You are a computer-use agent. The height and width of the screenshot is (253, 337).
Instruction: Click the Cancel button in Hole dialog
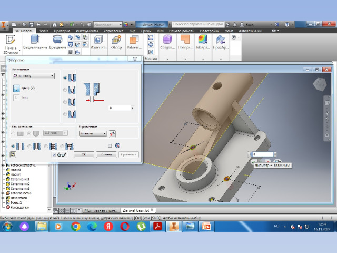coord(106,154)
